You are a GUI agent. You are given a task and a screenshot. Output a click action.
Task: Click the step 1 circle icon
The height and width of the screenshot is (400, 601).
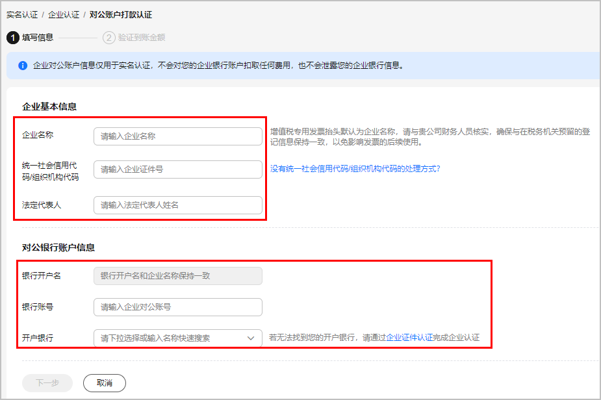click(x=12, y=38)
